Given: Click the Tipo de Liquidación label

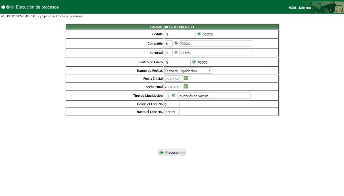Looking at the screenshot, I should [148, 96].
